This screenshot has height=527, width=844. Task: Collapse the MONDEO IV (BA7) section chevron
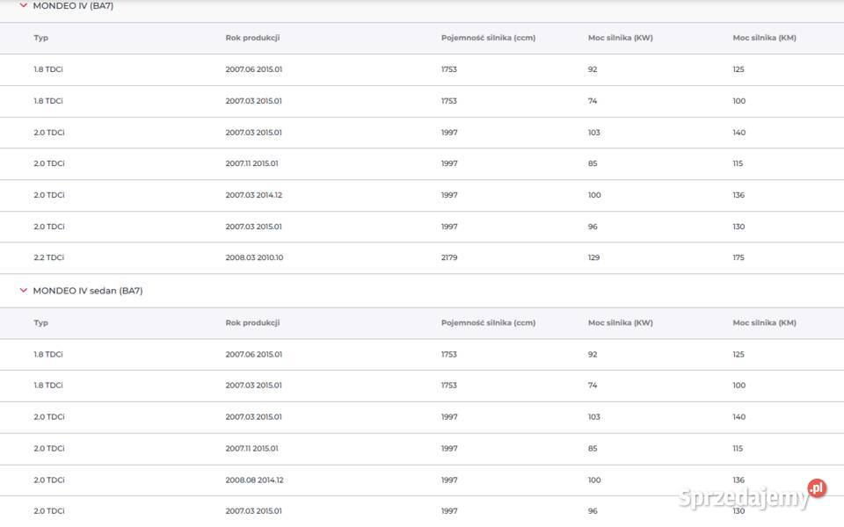23,5
